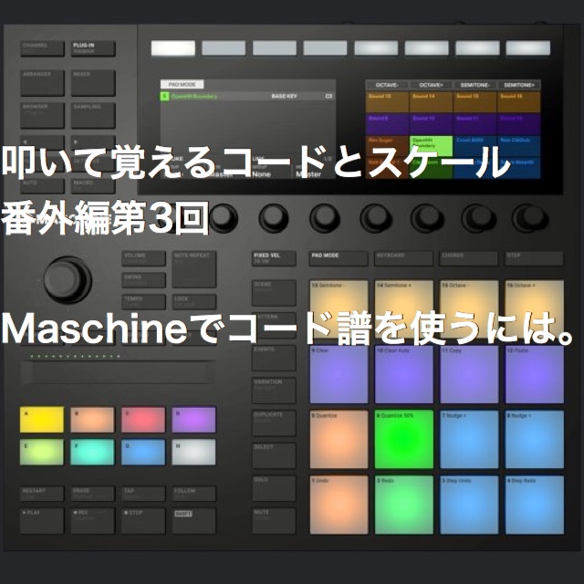
Task: Select the red group C pad
Action: tap(143, 420)
